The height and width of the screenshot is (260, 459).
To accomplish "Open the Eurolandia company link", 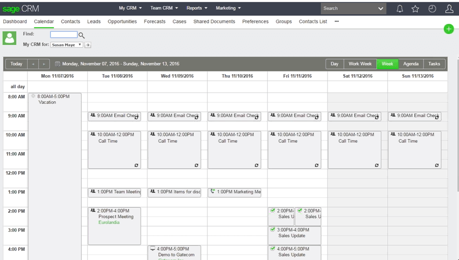I will (109, 222).
